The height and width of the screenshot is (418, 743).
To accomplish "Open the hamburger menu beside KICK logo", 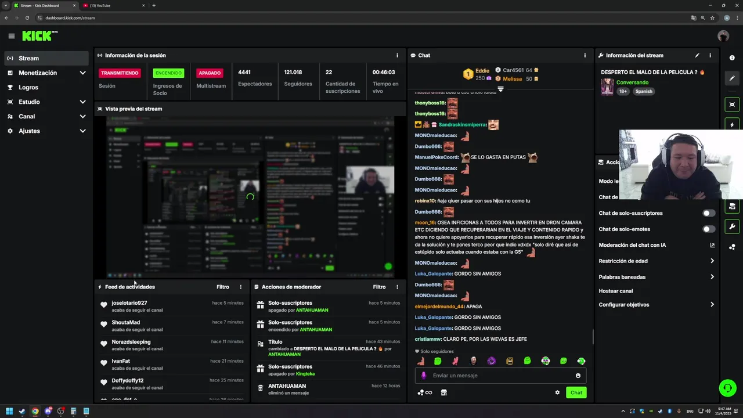I will click(x=12, y=36).
